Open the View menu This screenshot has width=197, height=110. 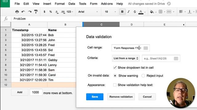[x=36, y=4]
